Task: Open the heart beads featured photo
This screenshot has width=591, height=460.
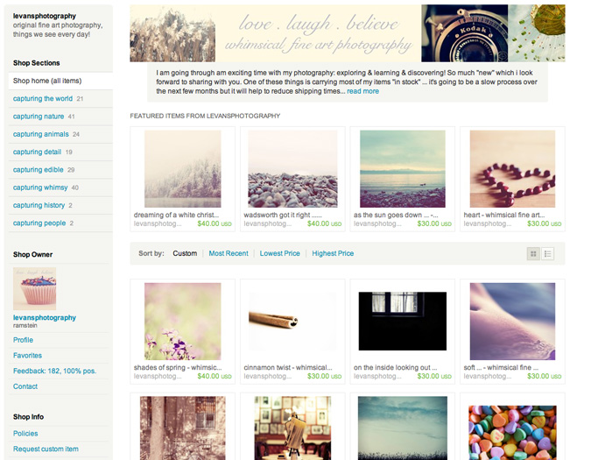Action: tap(512, 169)
